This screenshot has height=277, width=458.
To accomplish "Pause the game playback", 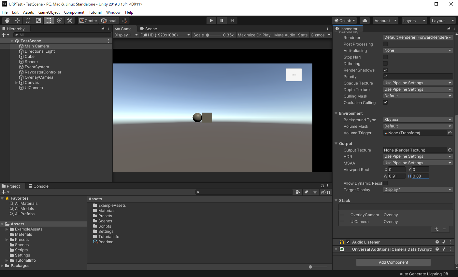I will tap(222, 20).
